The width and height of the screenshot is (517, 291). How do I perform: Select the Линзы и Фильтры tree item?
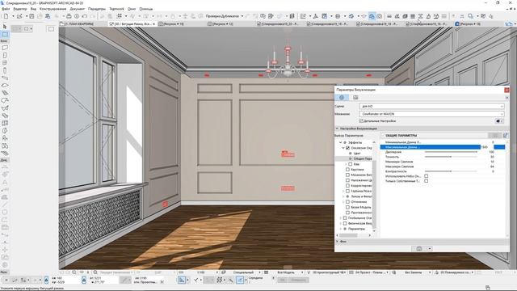click(x=361, y=196)
